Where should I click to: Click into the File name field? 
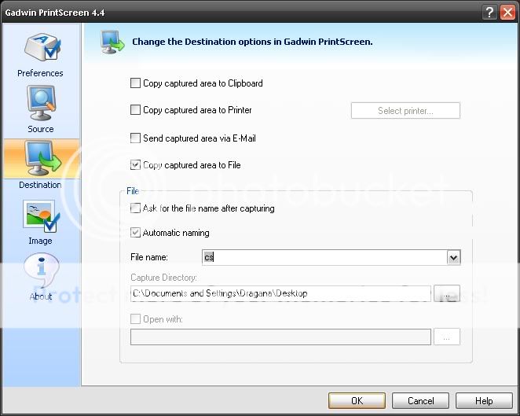324,257
